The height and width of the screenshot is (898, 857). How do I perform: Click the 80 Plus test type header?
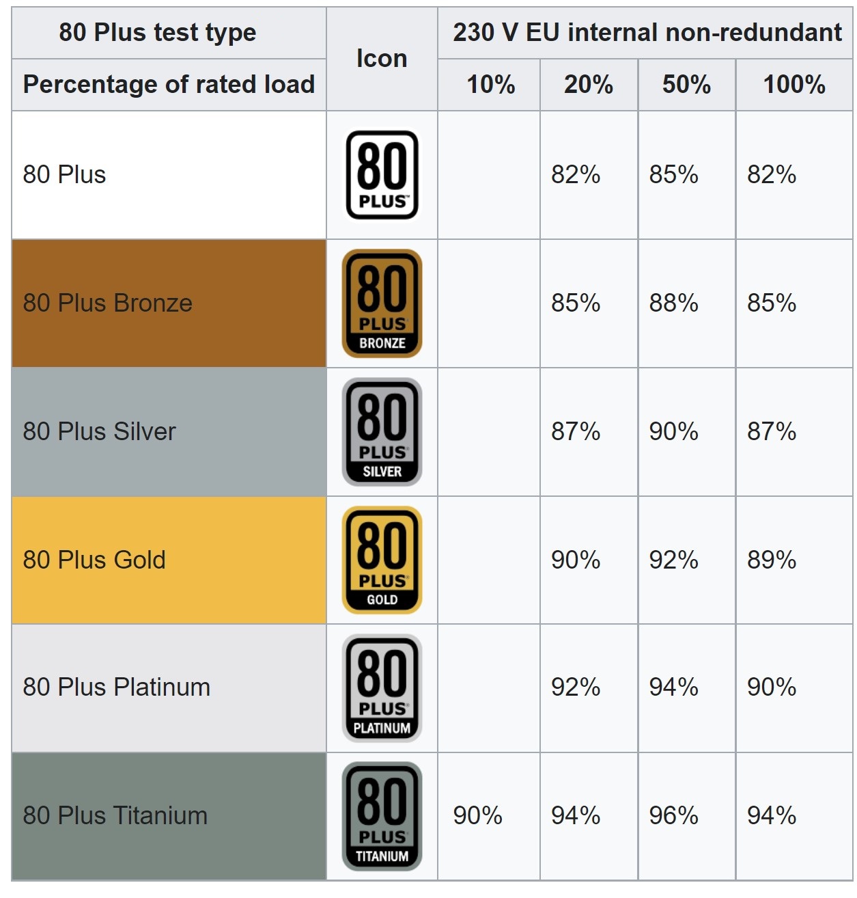158,33
